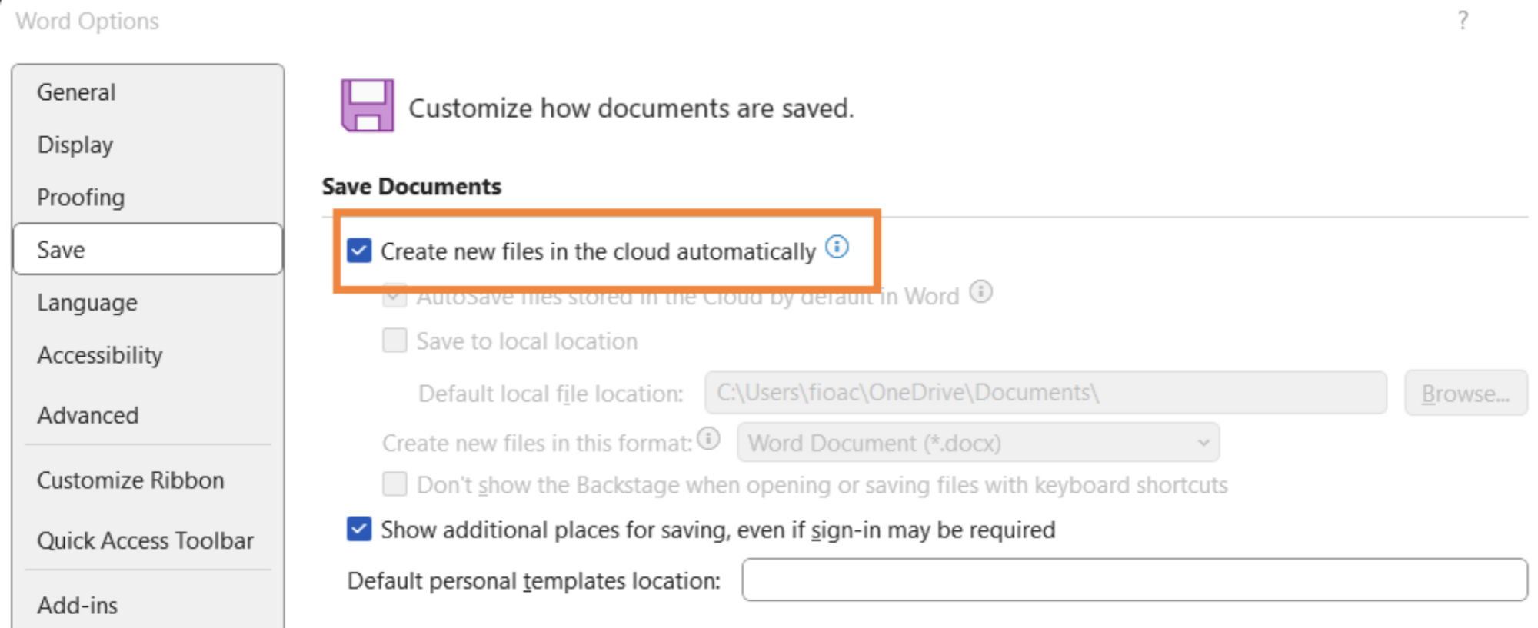Viewport: 1538px width, 628px height.
Task: Open the Word Document (*.docx) format dropdown
Action: (x=978, y=443)
